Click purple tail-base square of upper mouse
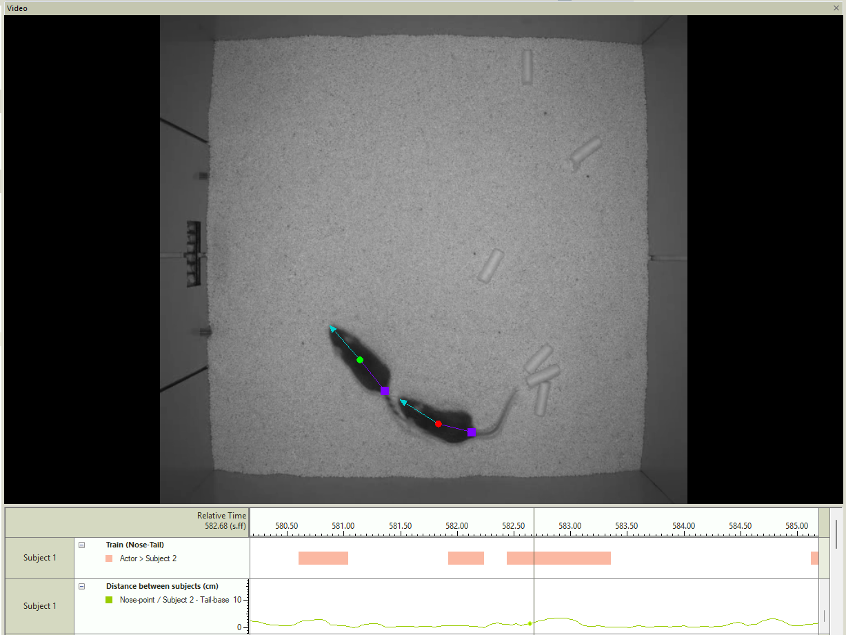Image resolution: width=846 pixels, height=635 pixels. point(385,391)
